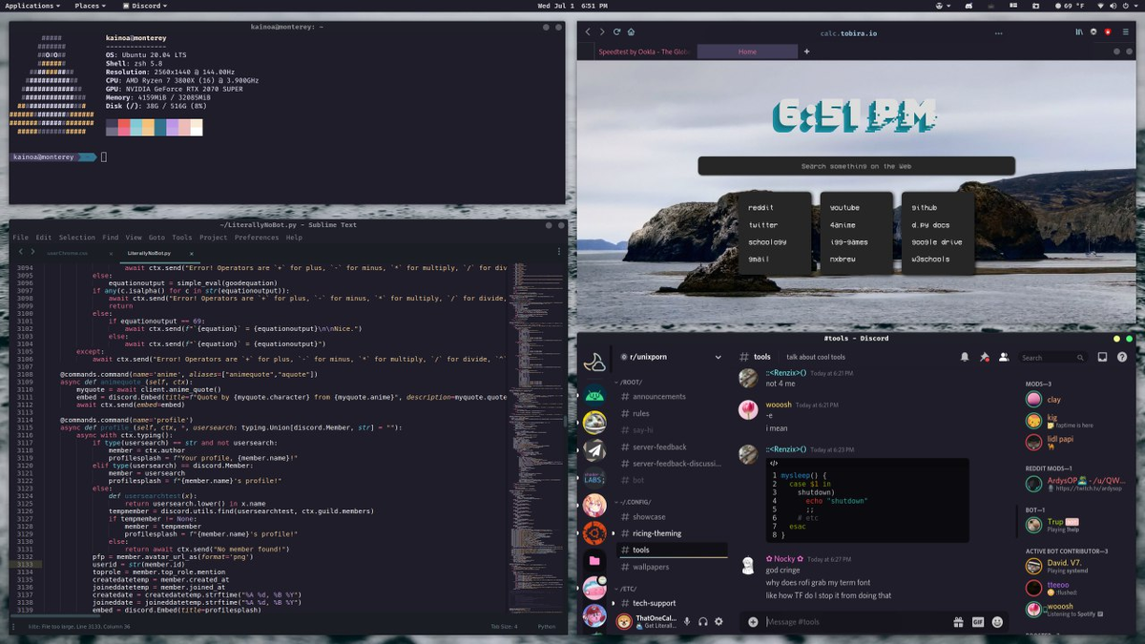Open Discord user settings gear
Image resolution: width=1145 pixels, height=644 pixels.
718,621
